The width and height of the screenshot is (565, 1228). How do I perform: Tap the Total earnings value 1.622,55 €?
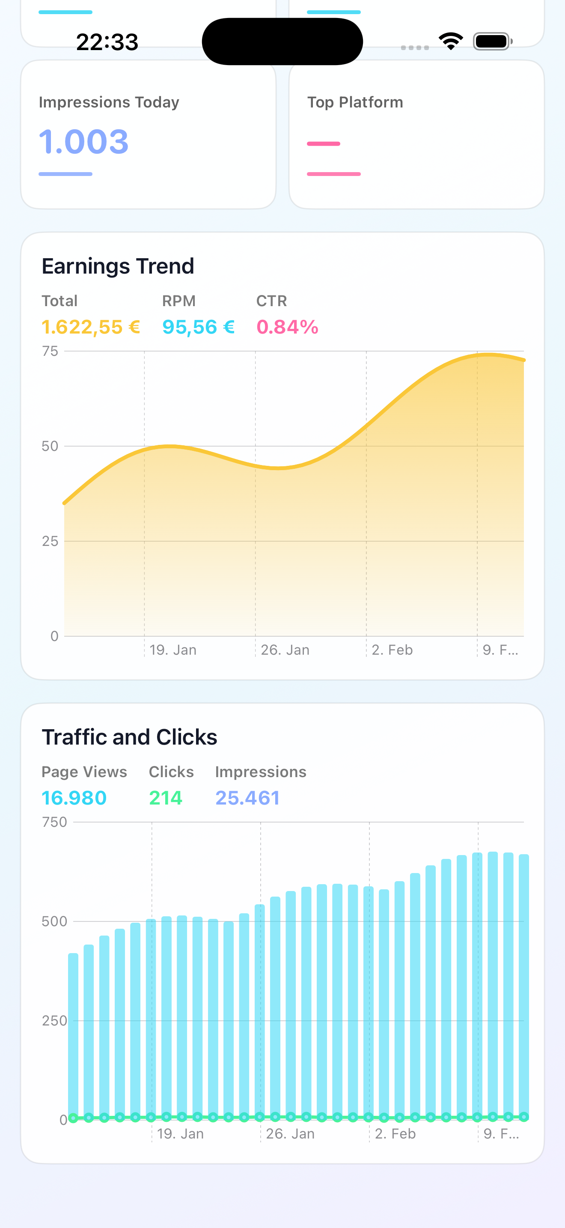[90, 327]
